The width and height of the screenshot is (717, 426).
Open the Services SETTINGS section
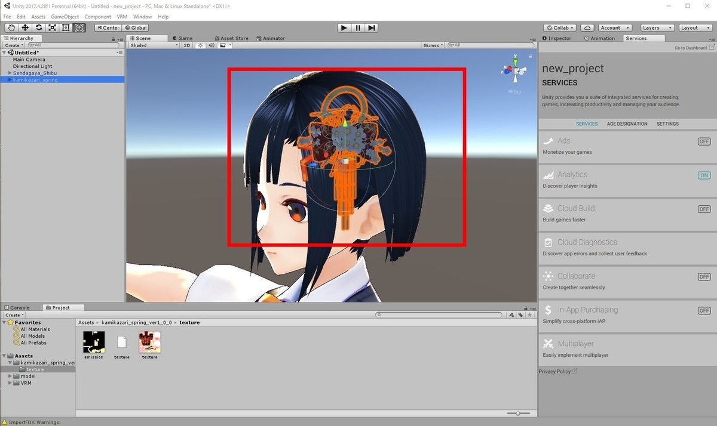point(667,124)
